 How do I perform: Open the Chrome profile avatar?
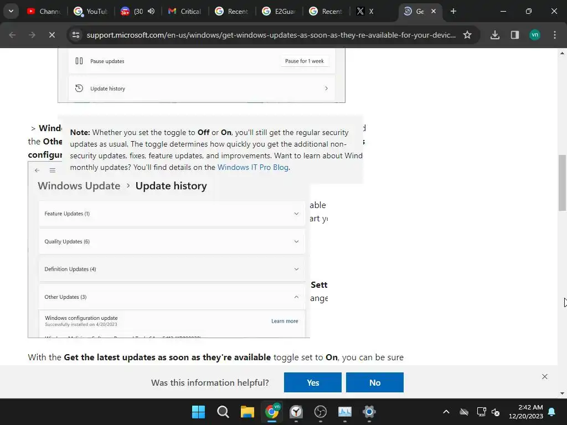535,35
